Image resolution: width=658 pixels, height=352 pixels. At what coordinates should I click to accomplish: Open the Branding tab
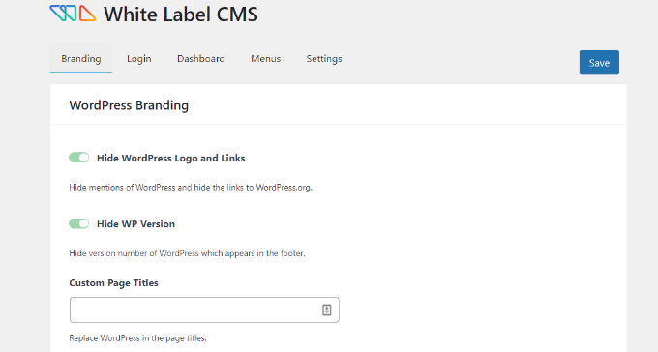[81, 58]
